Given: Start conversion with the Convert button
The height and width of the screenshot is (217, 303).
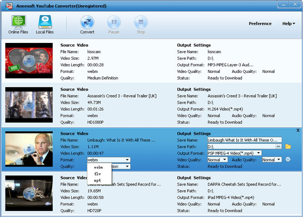Looking at the screenshot, I should (87, 25).
